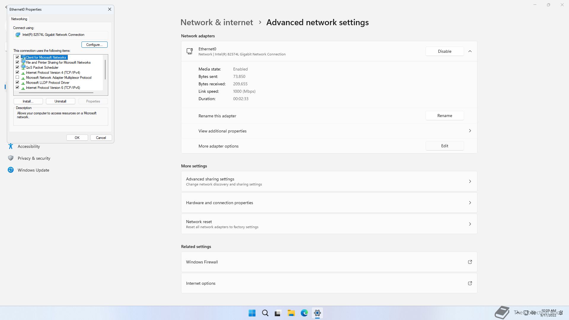Click the Privacy & security shield icon
The width and height of the screenshot is (569, 320).
point(11,158)
